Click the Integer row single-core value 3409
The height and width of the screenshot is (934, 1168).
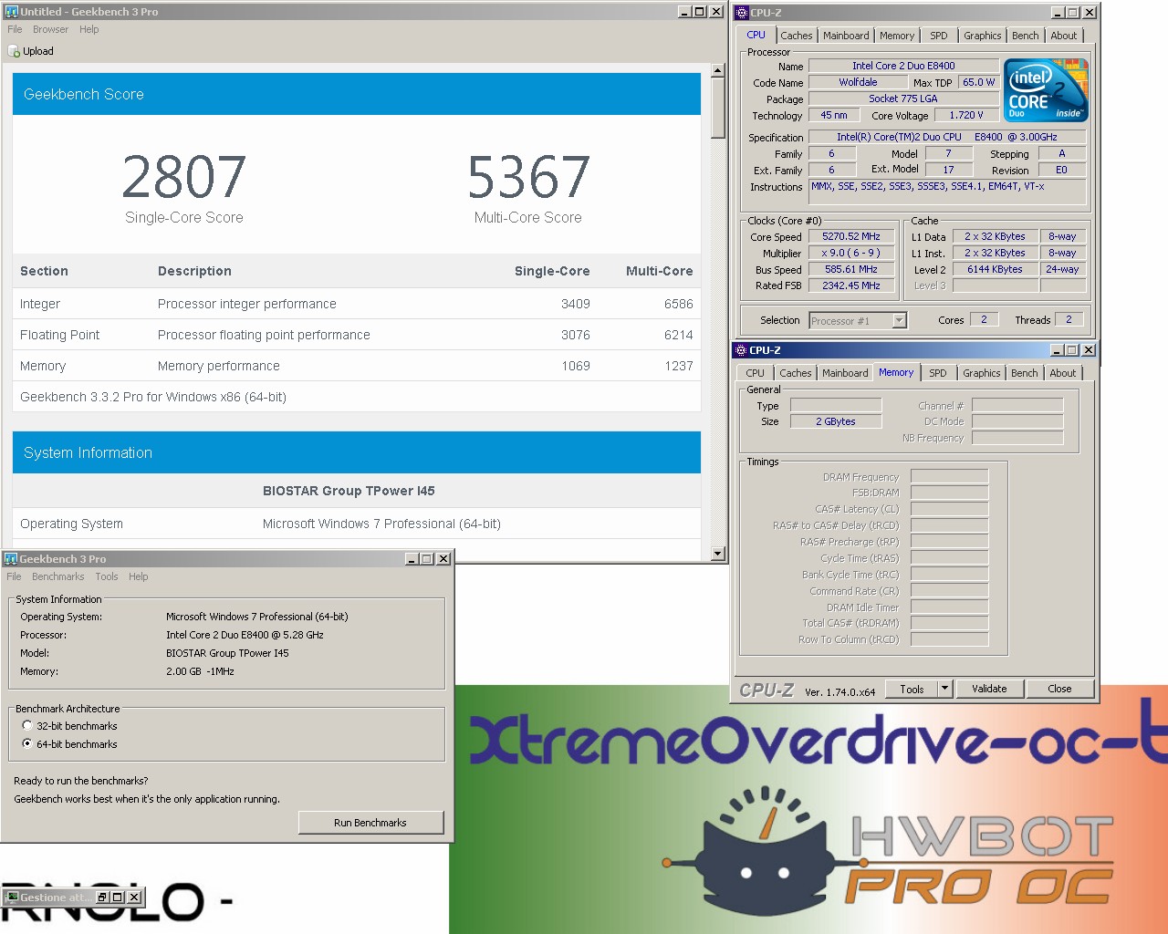576,304
